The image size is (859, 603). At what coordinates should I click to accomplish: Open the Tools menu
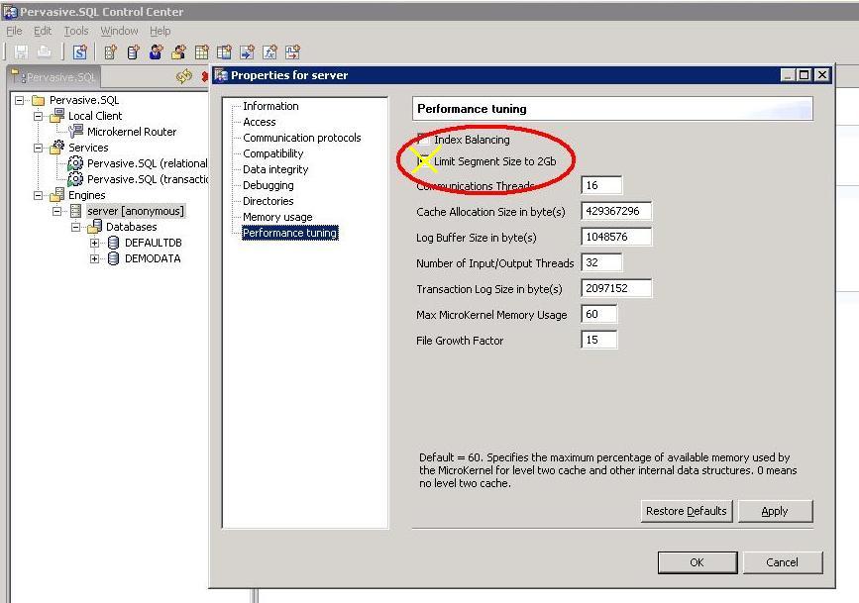tap(76, 31)
